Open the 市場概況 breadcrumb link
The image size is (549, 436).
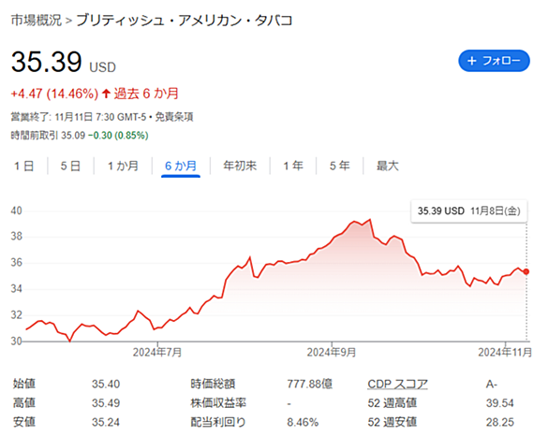(x=36, y=21)
